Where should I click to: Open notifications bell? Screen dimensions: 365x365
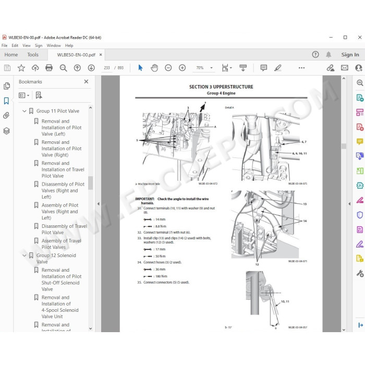coord(328,54)
